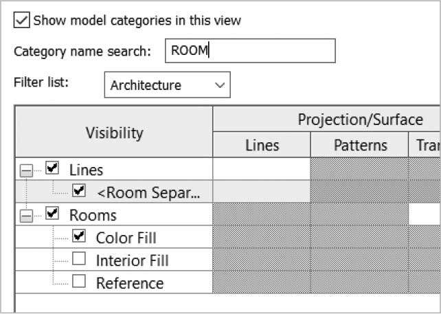Click the Patterns column header
The width and height of the screenshot is (441, 314).
[360, 145]
